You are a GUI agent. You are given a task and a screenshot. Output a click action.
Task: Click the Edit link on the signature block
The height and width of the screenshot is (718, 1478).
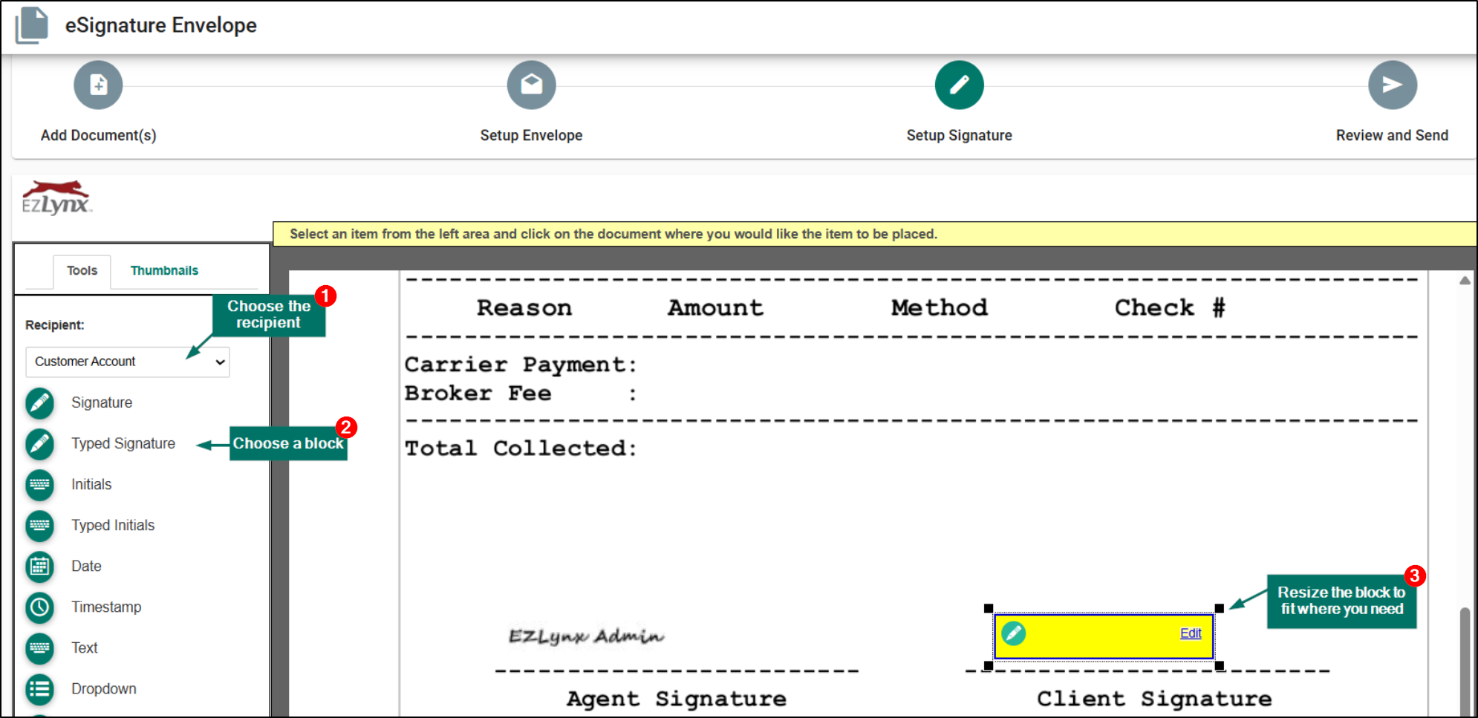point(1190,633)
